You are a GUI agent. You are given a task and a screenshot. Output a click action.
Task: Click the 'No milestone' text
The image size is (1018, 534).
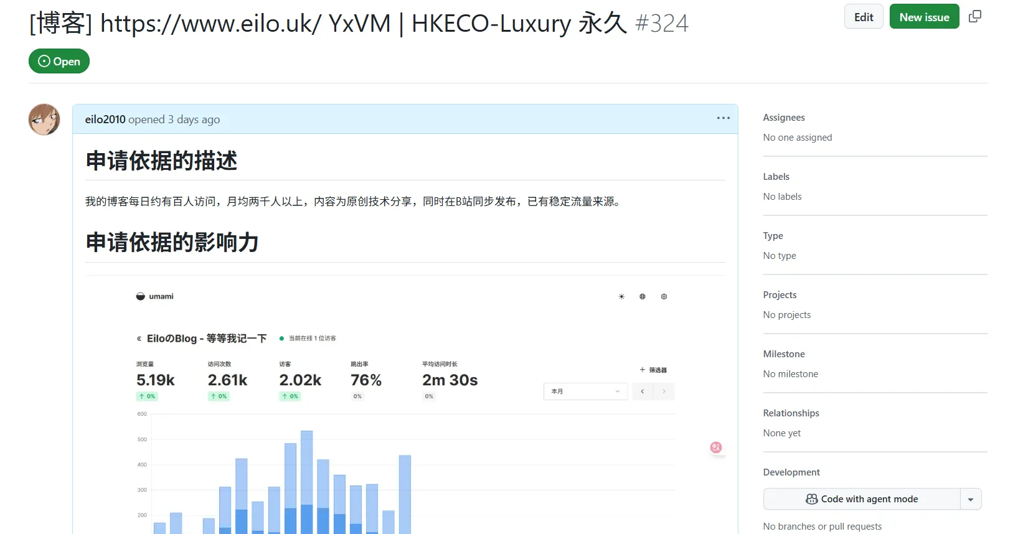coord(791,374)
